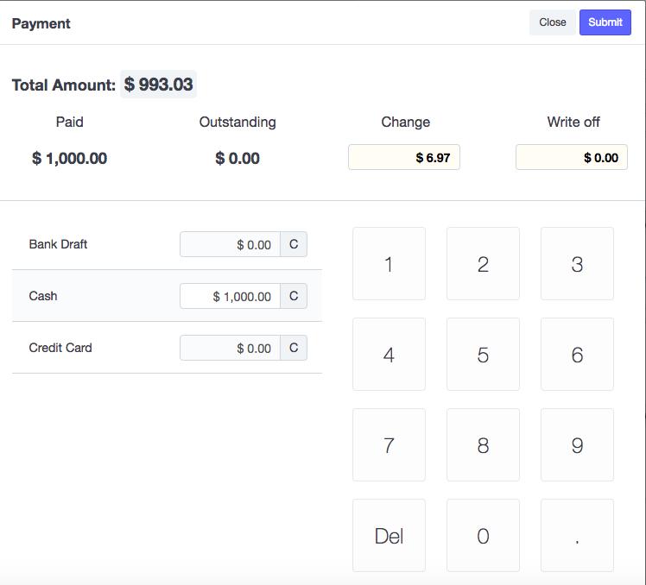
Task: Click the Cash amount input field
Action: [230, 296]
